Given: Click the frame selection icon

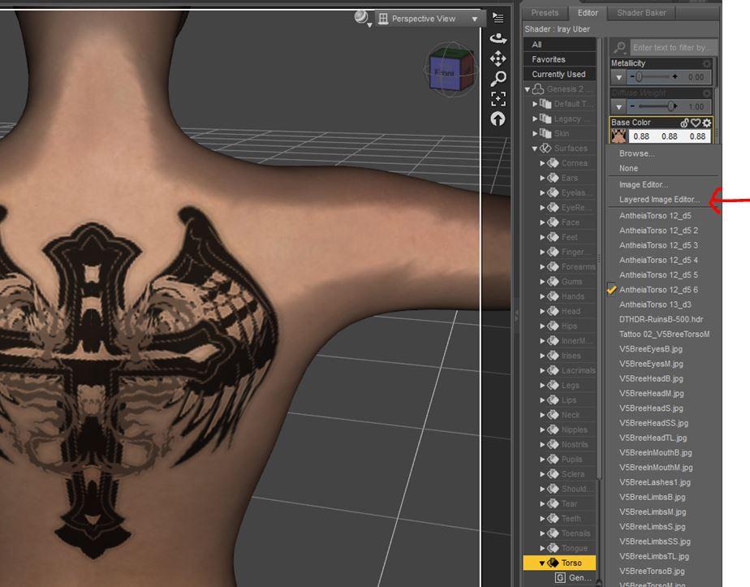Looking at the screenshot, I should coord(498,98).
